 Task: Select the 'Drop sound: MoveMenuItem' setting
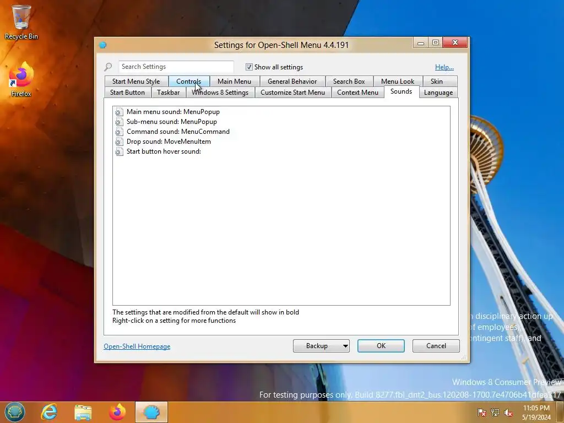(169, 142)
